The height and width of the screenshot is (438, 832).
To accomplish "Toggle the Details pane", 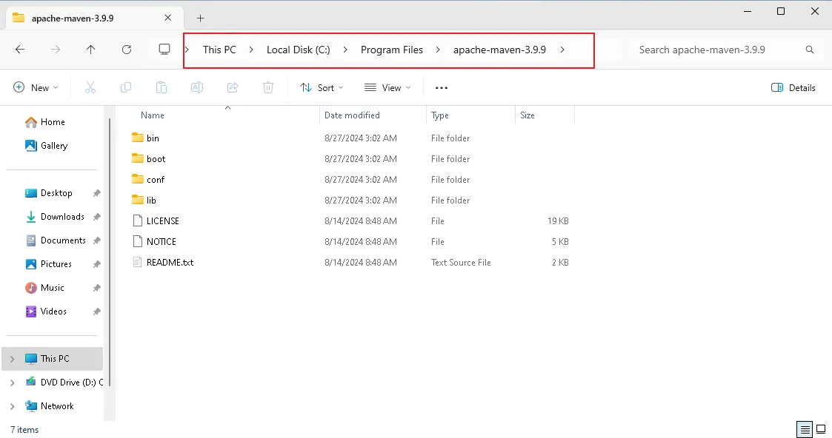I will click(793, 87).
